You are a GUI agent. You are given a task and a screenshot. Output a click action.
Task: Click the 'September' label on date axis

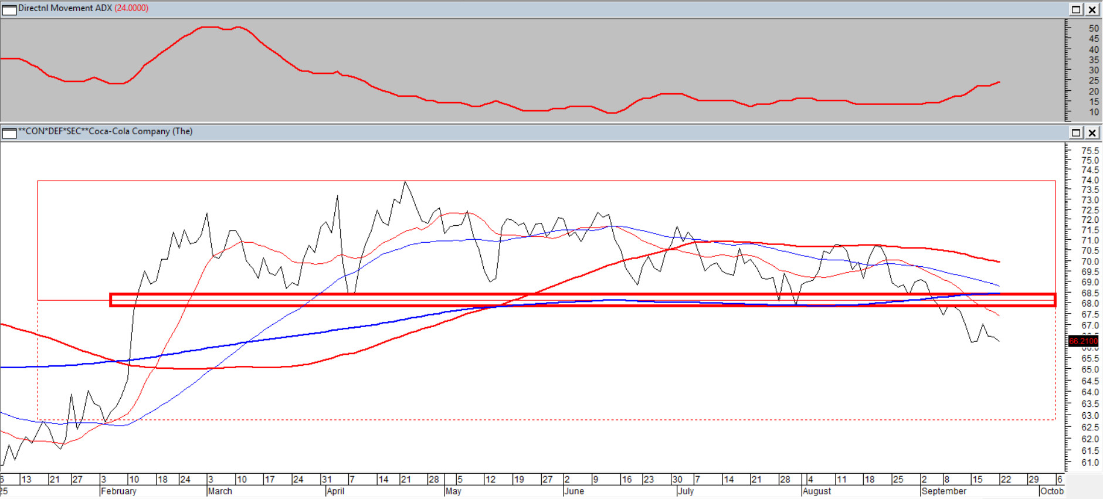[x=944, y=491]
